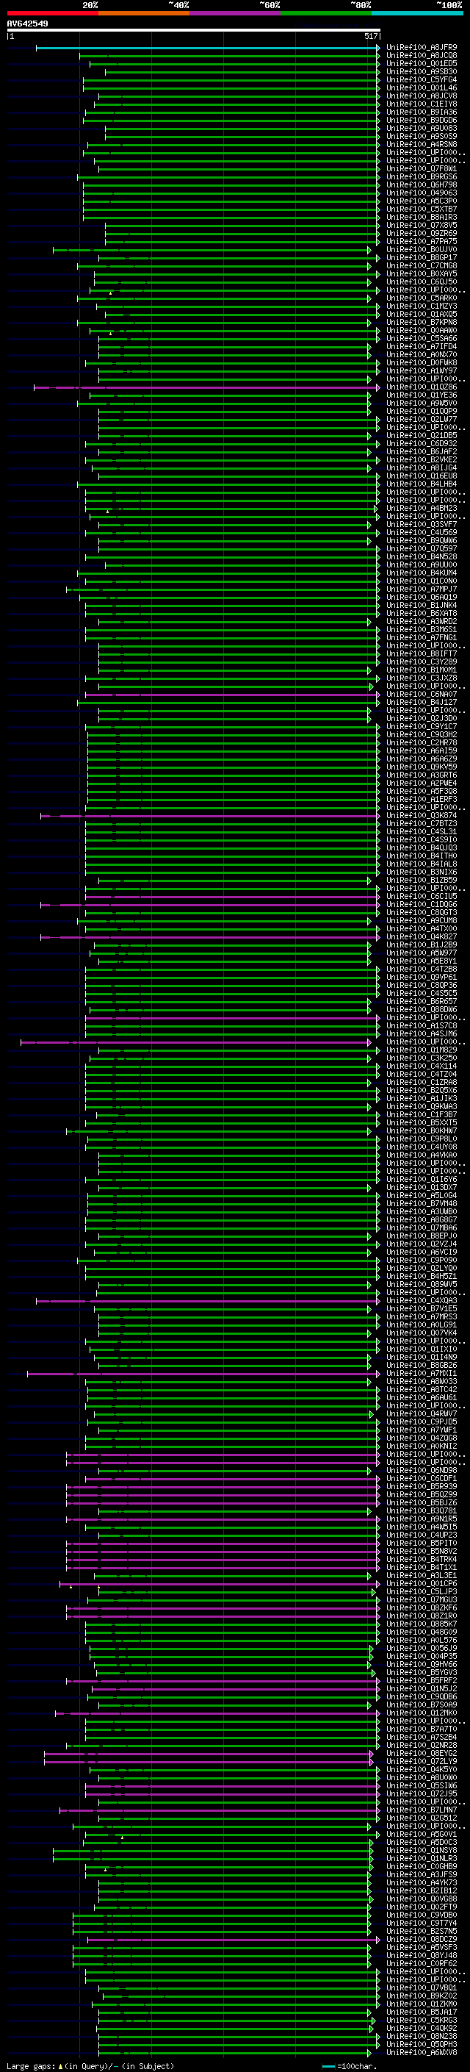Select hit label UniRef100_A9CUM8

tap(422, 921)
